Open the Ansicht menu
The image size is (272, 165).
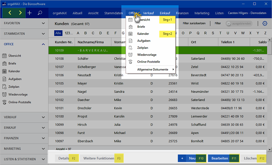[x=93, y=13]
